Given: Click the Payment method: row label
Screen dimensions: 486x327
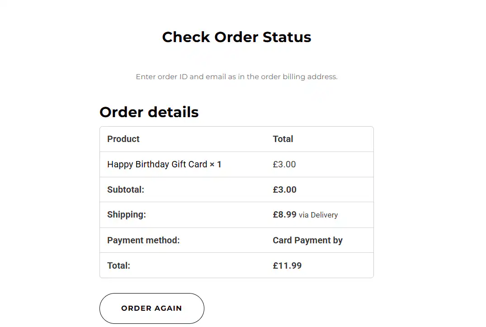Looking at the screenshot, I should tap(143, 240).
